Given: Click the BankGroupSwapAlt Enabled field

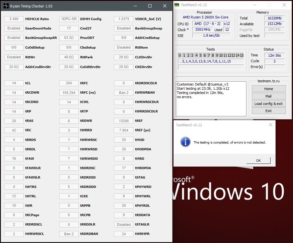Looking at the screenshot, I should pos(14,38).
